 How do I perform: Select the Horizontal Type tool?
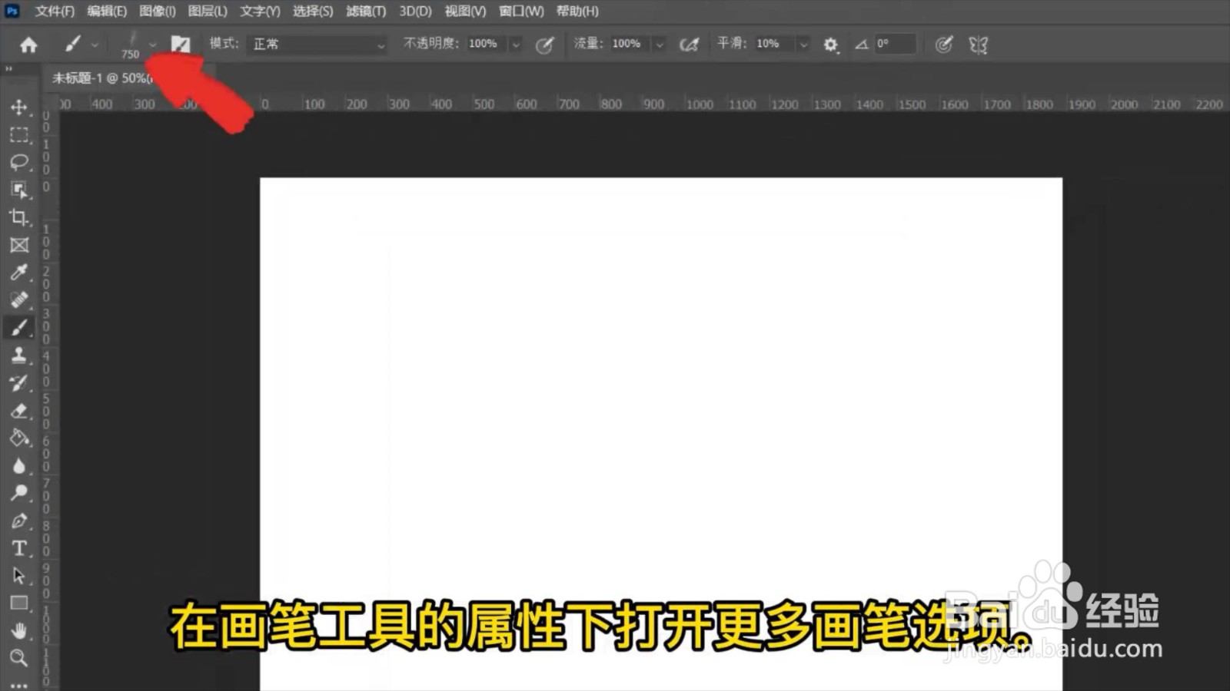(19, 548)
